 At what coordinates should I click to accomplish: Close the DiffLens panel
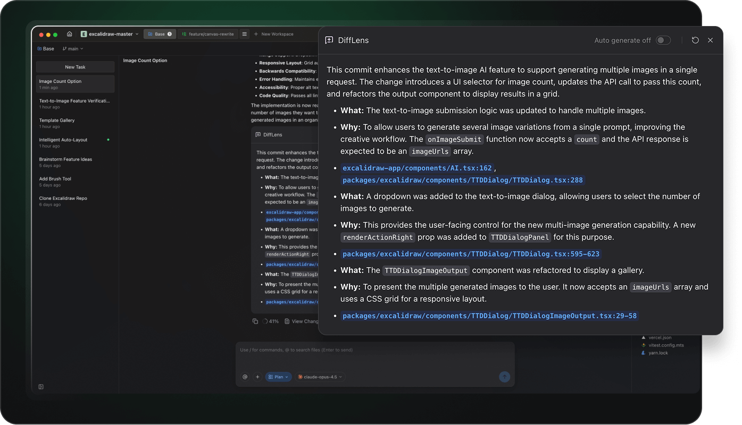pyautogui.click(x=710, y=40)
